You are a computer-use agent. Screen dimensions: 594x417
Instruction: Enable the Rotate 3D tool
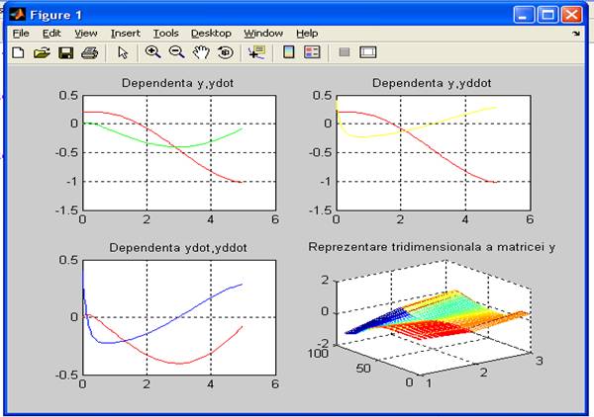tap(226, 52)
